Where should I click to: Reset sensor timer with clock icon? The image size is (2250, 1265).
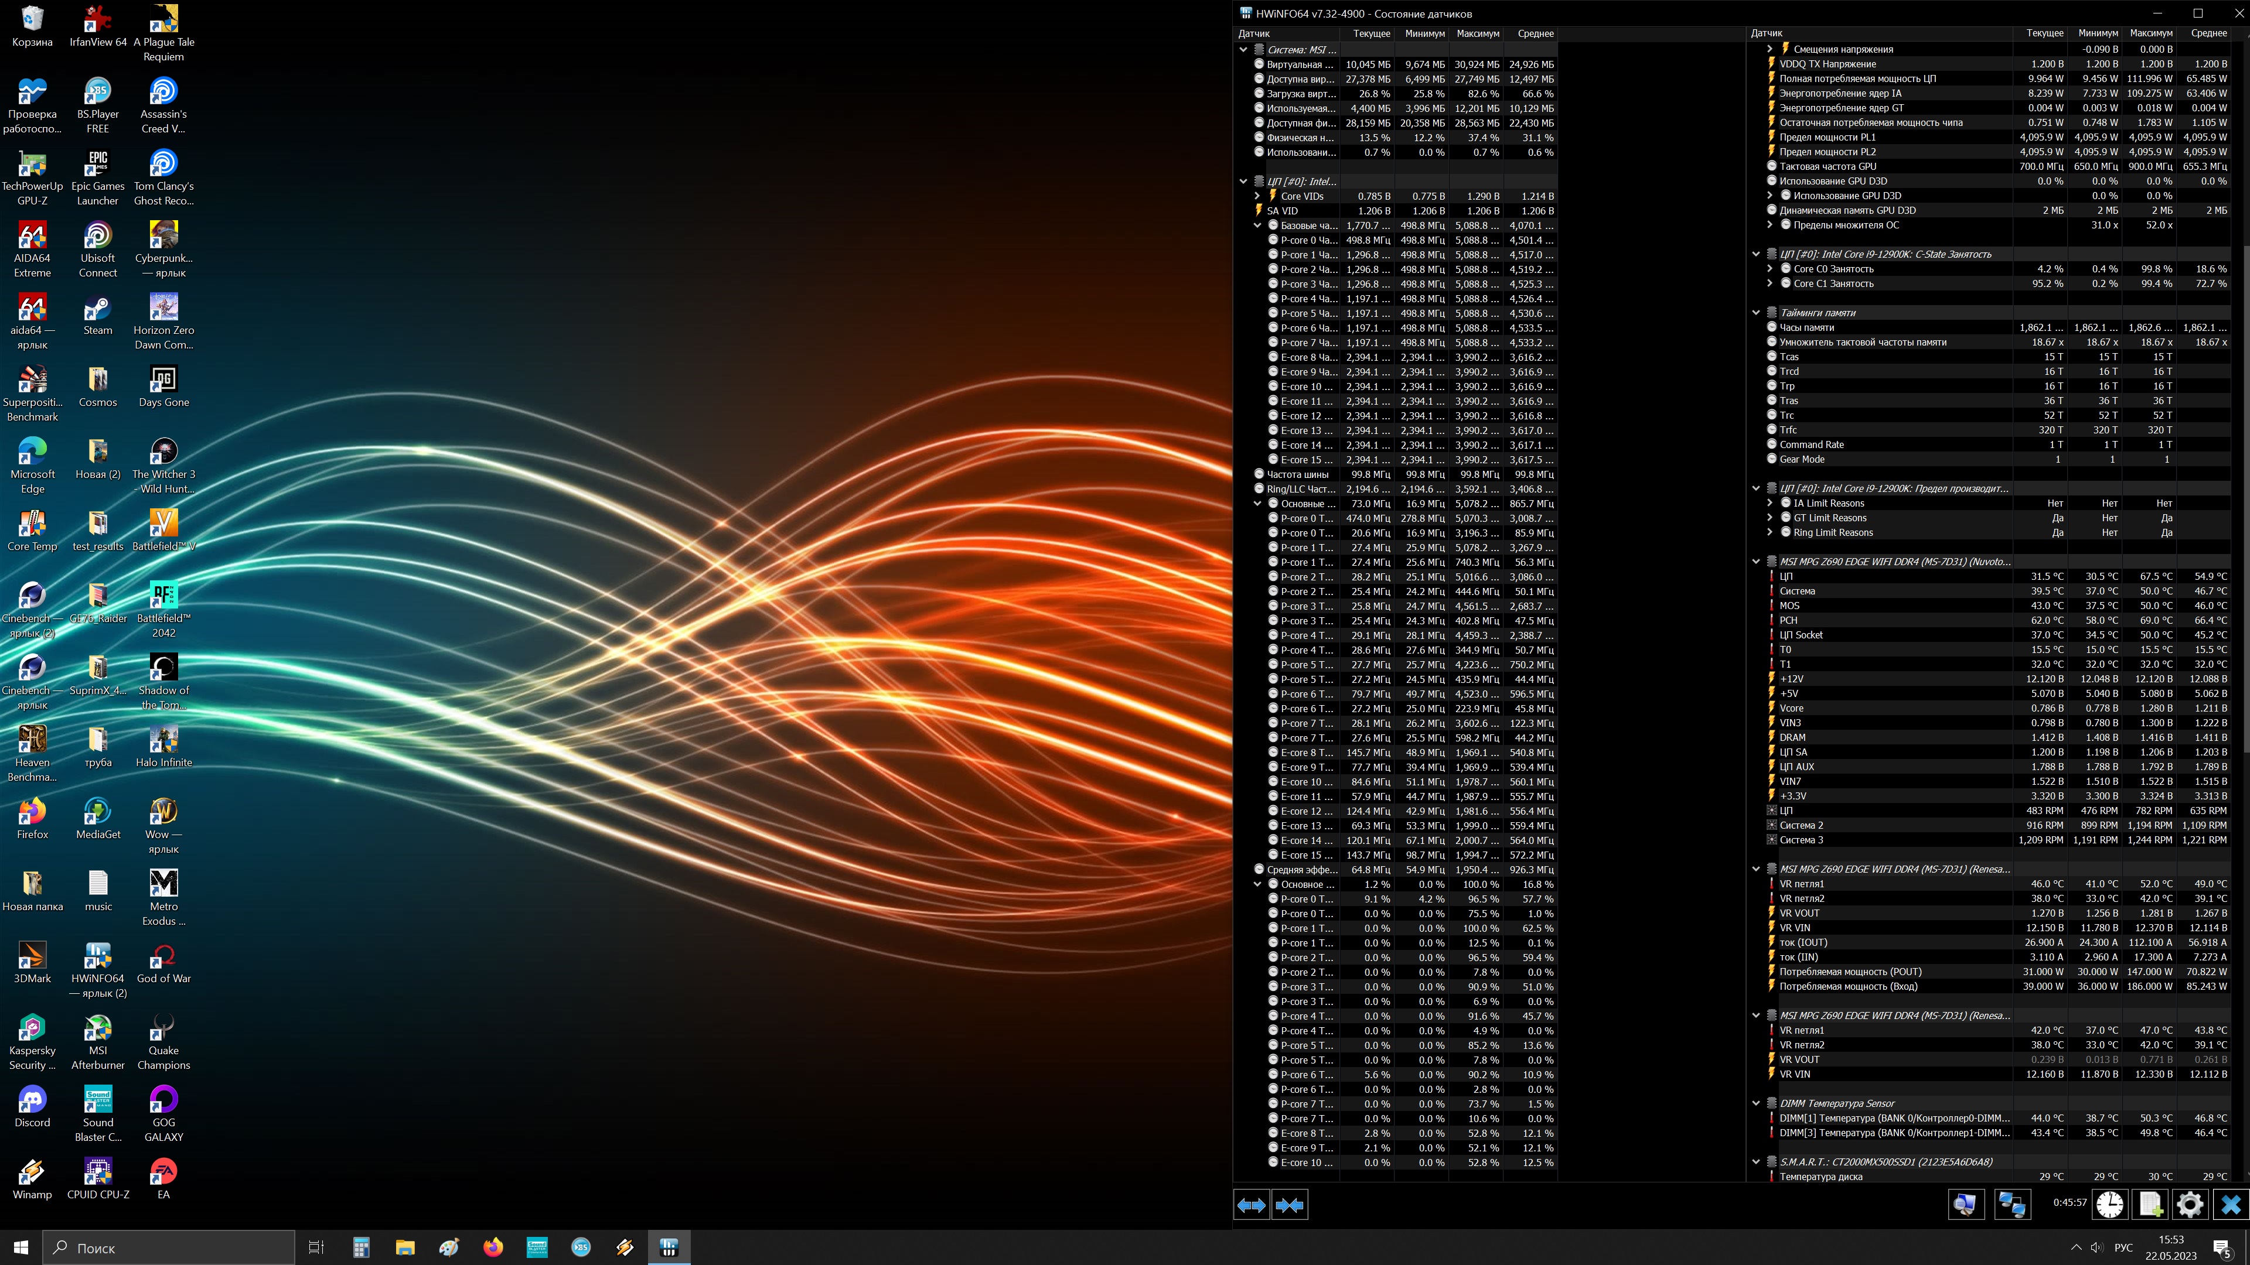point(2109,1205)
